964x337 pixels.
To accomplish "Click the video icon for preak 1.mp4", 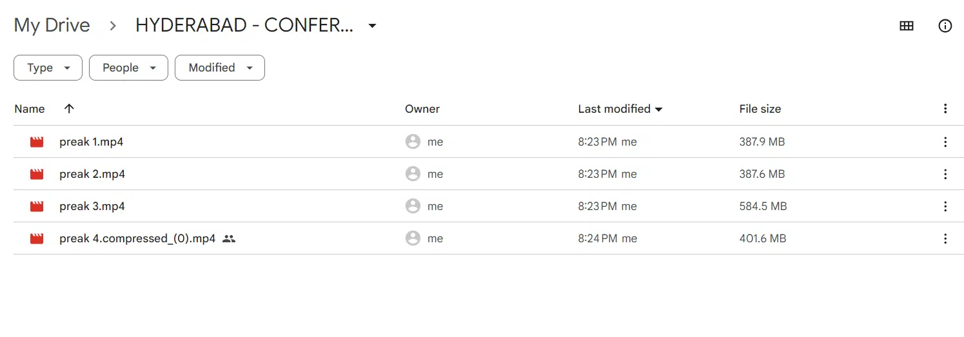I will 37,142.
